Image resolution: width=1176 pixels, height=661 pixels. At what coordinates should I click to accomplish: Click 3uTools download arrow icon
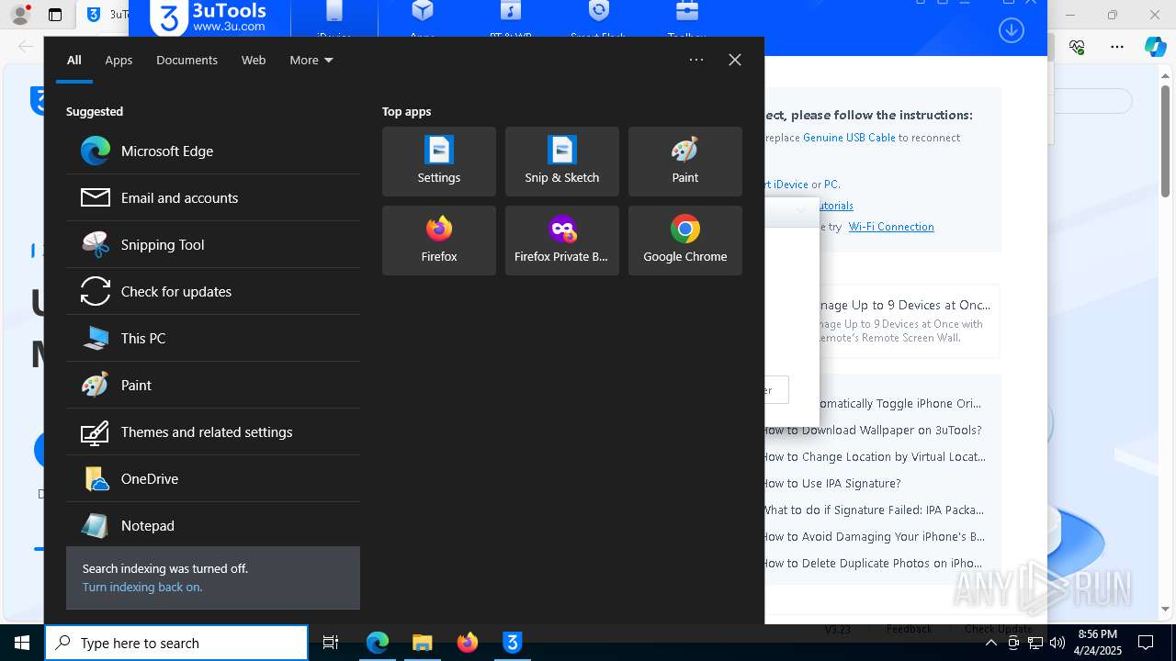point(1011,29)
